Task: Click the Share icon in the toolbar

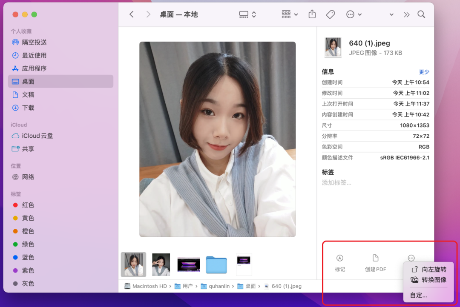Action: 311,14
